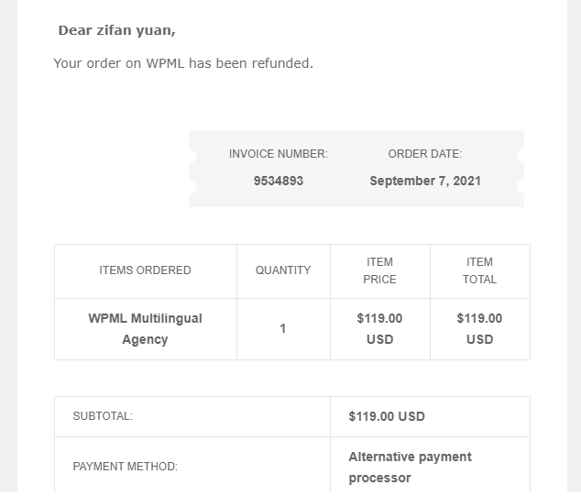
Task: Click the 'SUBTOTAL:' label
Action: coord(103,416)
